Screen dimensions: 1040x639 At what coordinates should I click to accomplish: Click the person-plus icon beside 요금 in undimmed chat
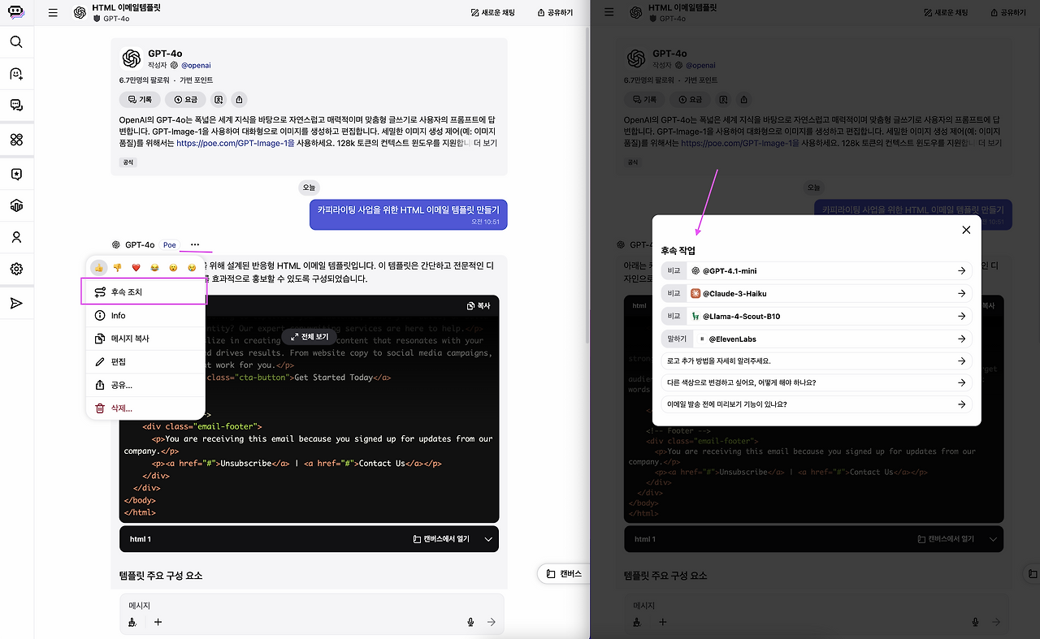click(x=219, y=99)
